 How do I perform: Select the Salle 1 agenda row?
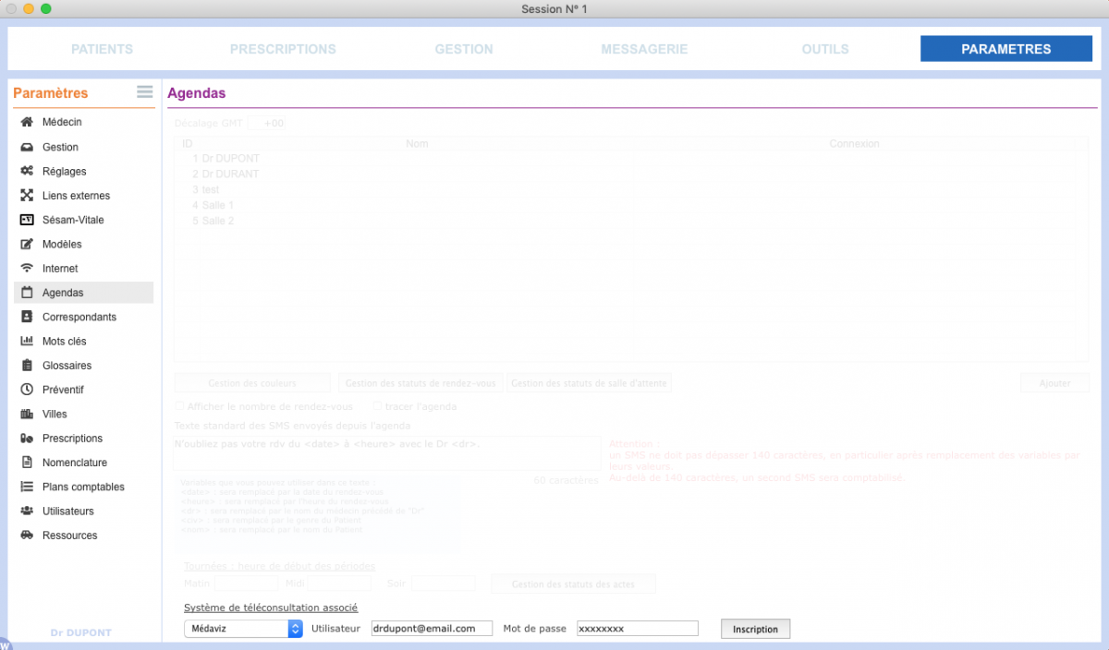pyautogui.click(x=627, y=205)
